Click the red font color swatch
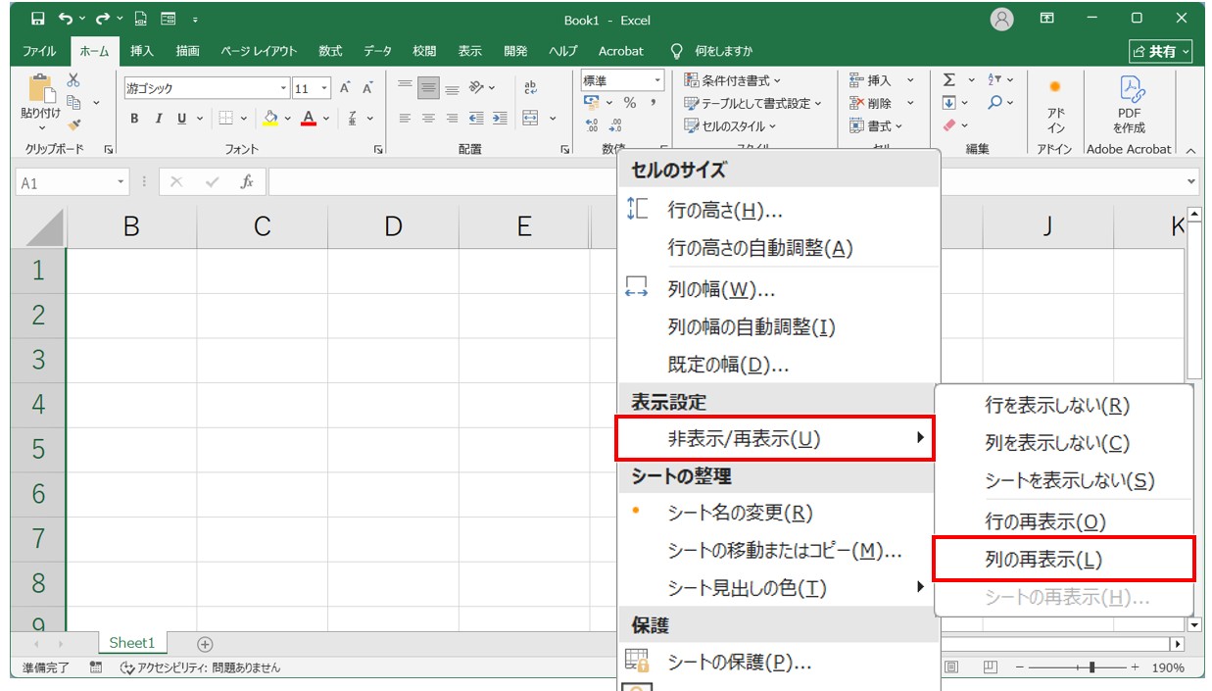The image size is (1212, 691). [309, 119]
